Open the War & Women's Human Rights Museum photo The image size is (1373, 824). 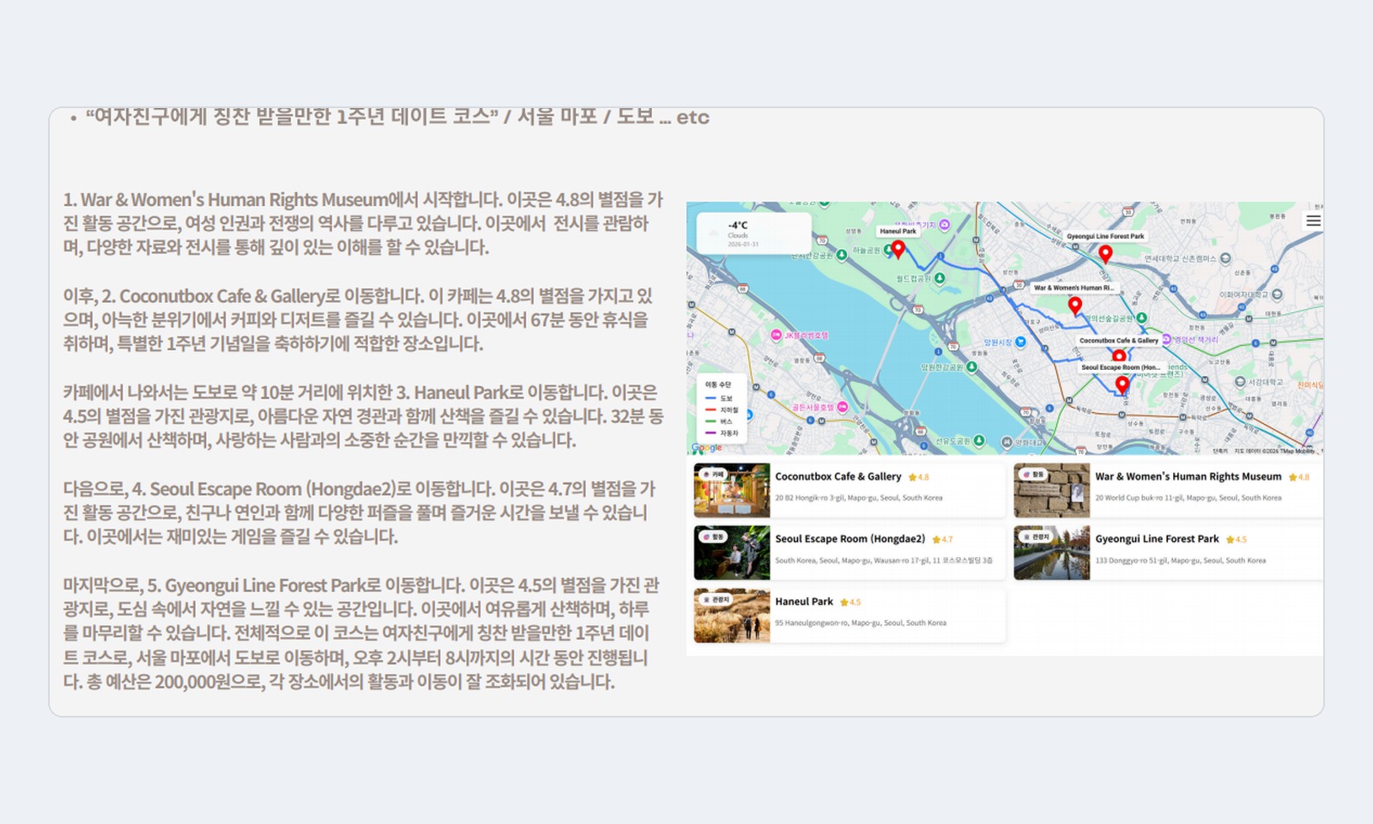1052,491
